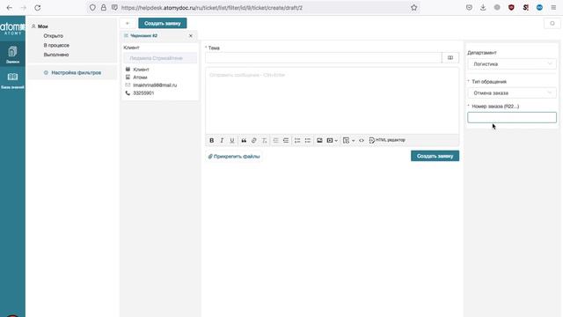Screen dimensions: 563x317
Task: Click the client email address
Action: coord(155,85)
